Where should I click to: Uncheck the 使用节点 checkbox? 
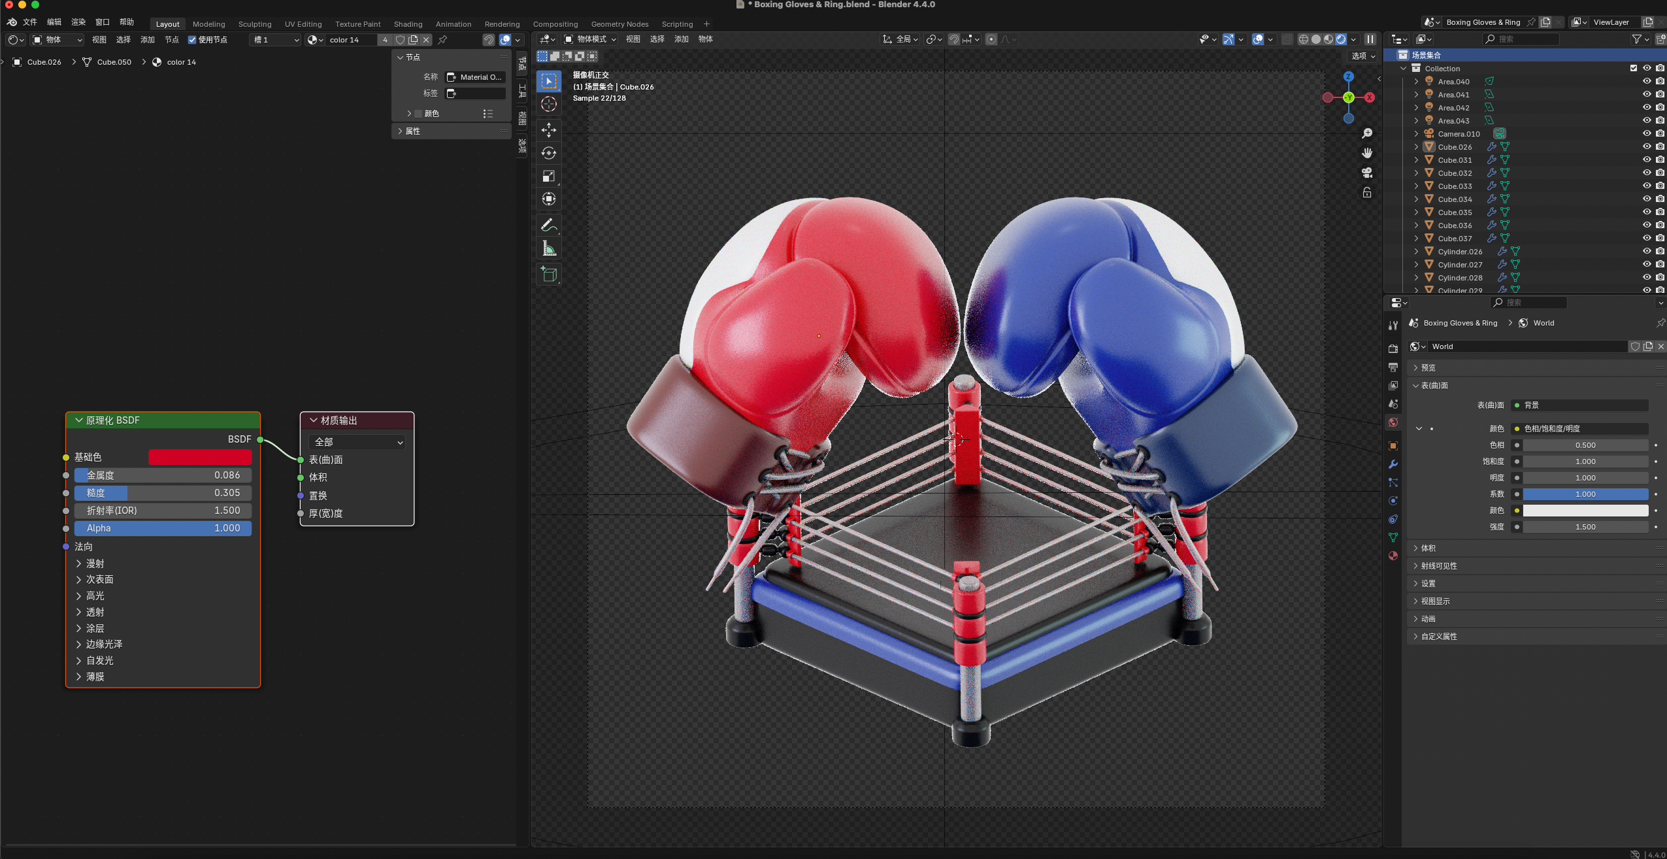[x=192, y=40]
